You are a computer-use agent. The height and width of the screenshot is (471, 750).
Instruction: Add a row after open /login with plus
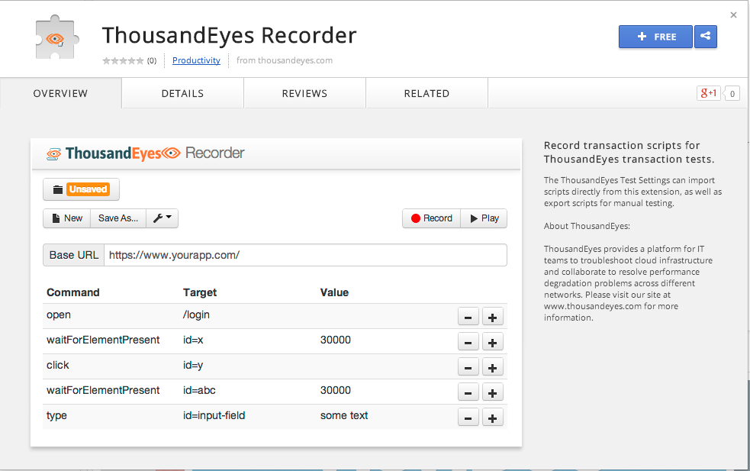point(492,318)
